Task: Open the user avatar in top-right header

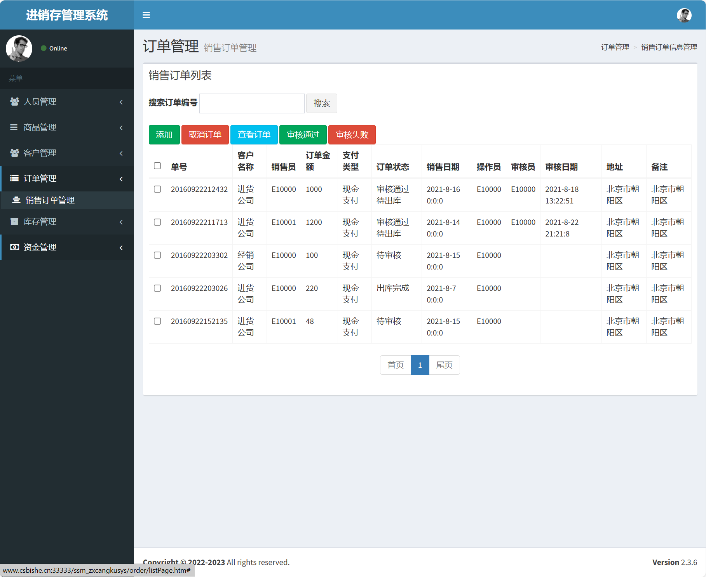Action: point(684,15)
